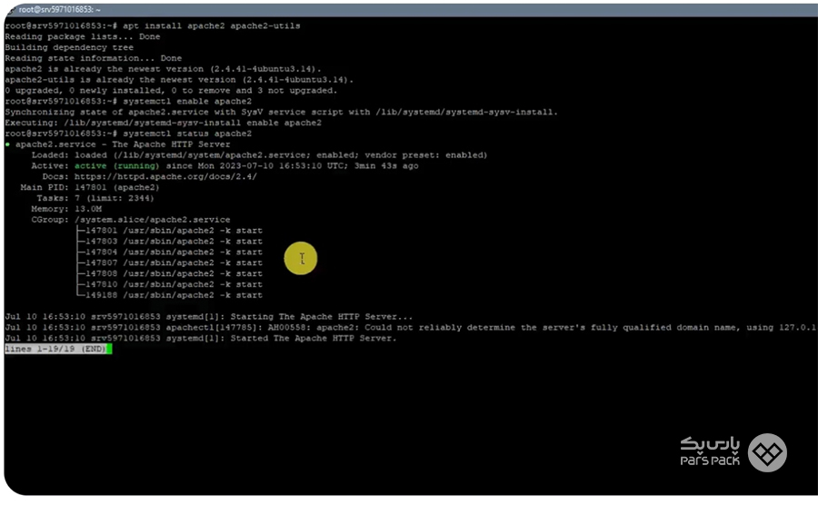Click the docs URL https://httpd.apache.org/docs/2.4/
Image resolution: width=818 pixels, height=505 pixels.
tap(165, 177)
